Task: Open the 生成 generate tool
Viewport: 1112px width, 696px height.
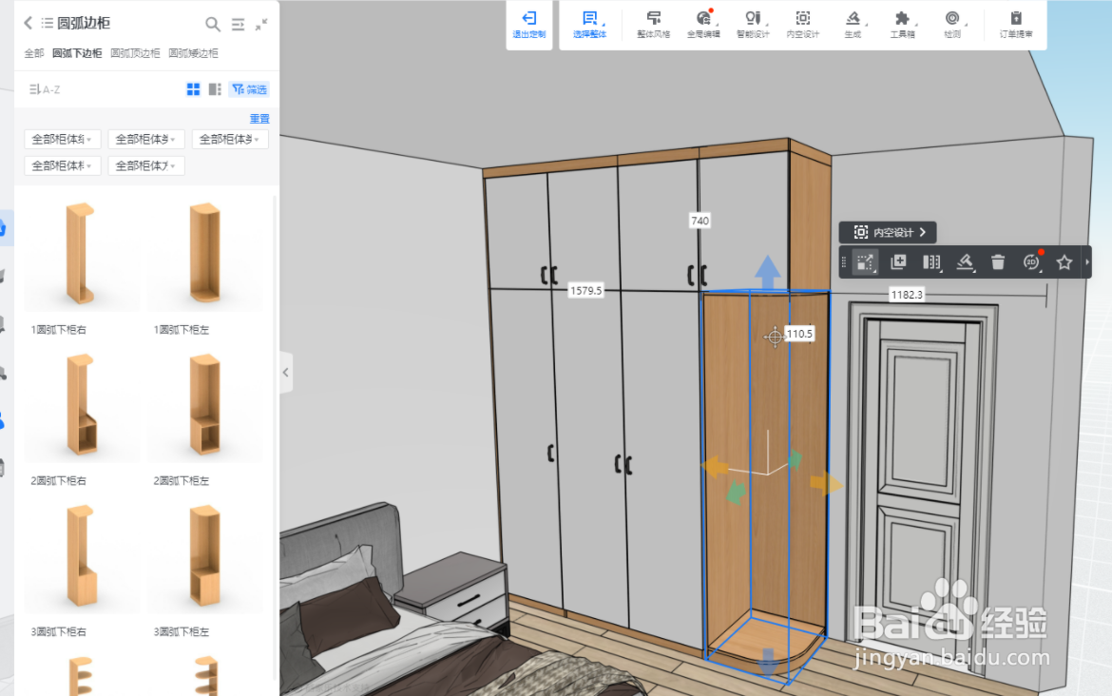Action: [x=853, y=24]
